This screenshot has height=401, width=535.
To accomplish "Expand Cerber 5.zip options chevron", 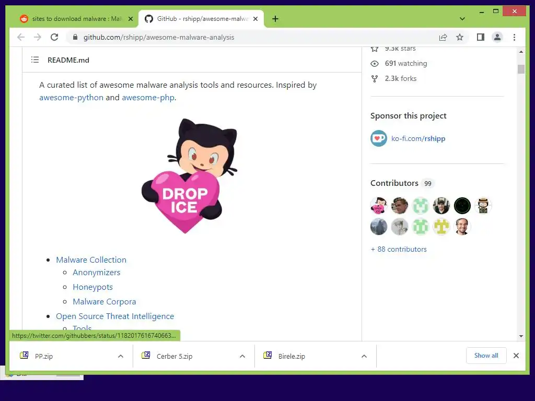I will [x=242, y=356].
